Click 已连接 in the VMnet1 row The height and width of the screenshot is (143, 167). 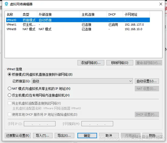coord(87,25)
